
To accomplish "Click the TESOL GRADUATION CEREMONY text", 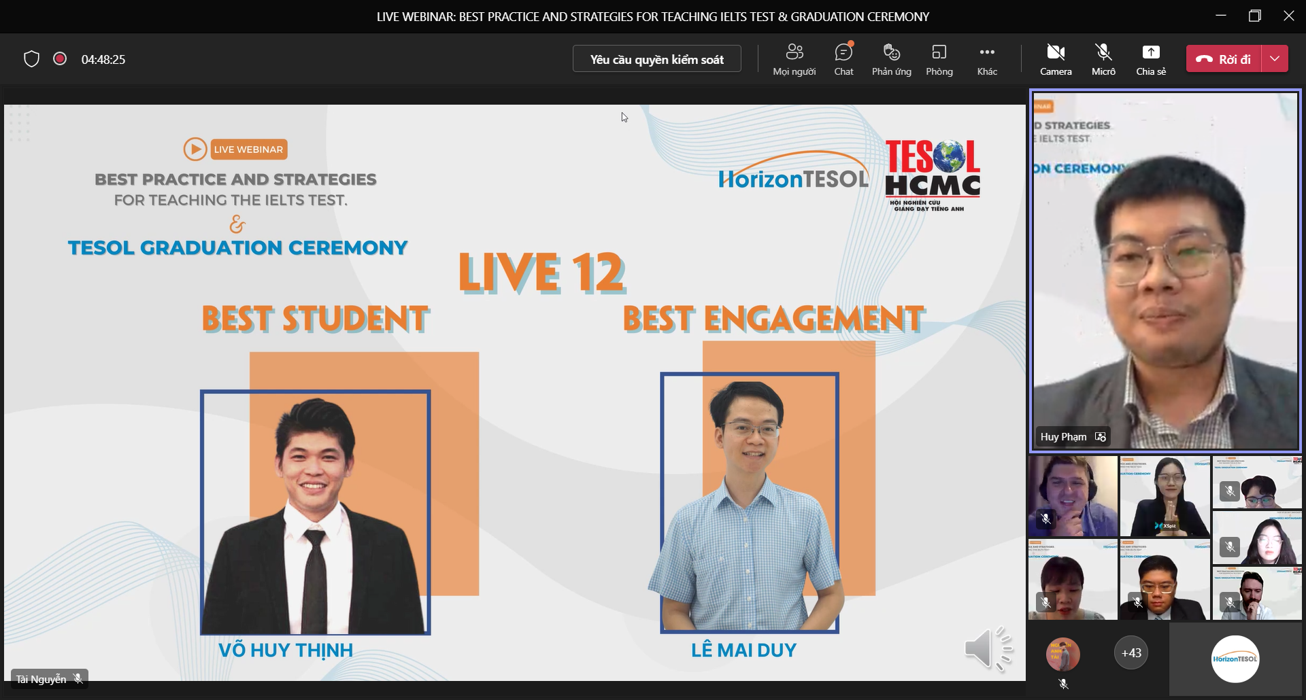I will pyautogui.click(x=237, y=247).
